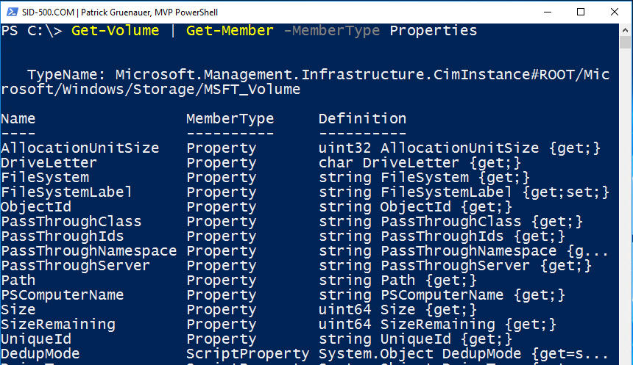The image size is (633, 365).
Task: Click the -MemberType parameter text
Action: 331,31
